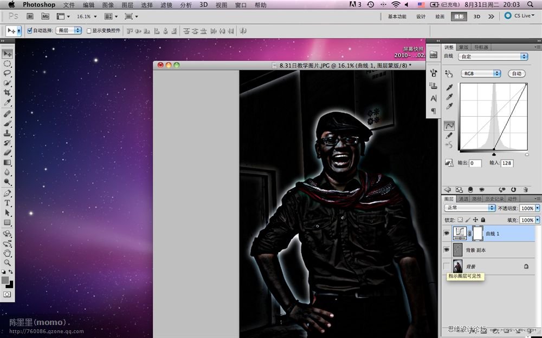Viewport: 542px width, 338px height.
Task: Hide the 背景 副本 layer eye
Action: coord(447,250)
